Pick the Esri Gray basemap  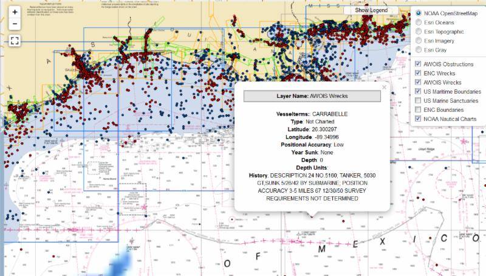pos(419,50)
